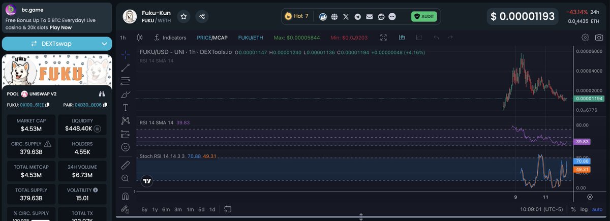View the circulating supply warning icon
The image size is (610, 221).
click(x=48, y=144)
